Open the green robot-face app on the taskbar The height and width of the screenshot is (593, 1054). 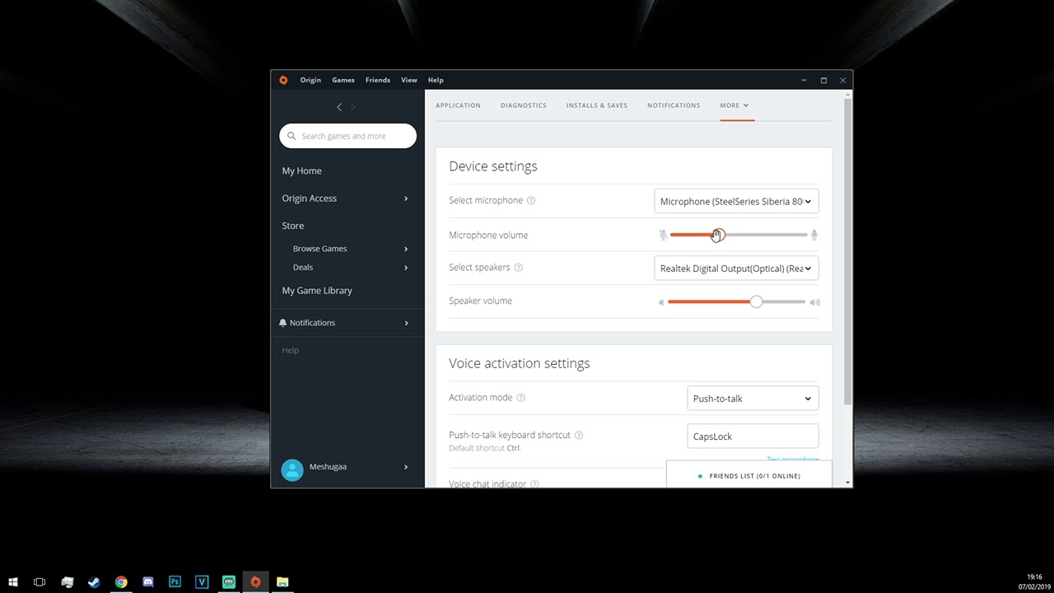pos(229,581)
